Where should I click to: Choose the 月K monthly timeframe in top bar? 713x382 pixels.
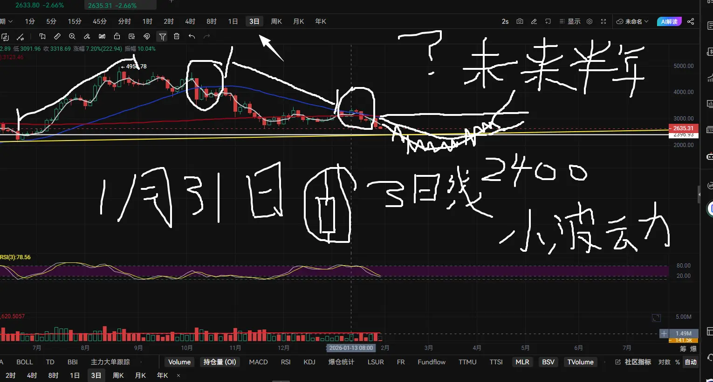coord(298,21)
